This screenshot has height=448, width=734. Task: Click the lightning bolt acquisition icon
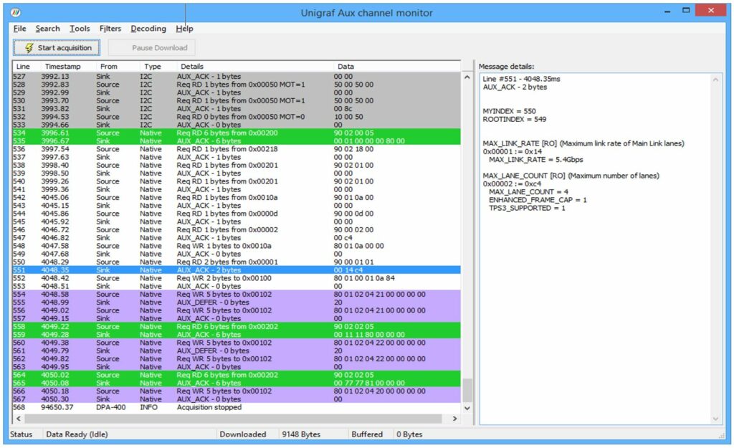click(29, 48)
